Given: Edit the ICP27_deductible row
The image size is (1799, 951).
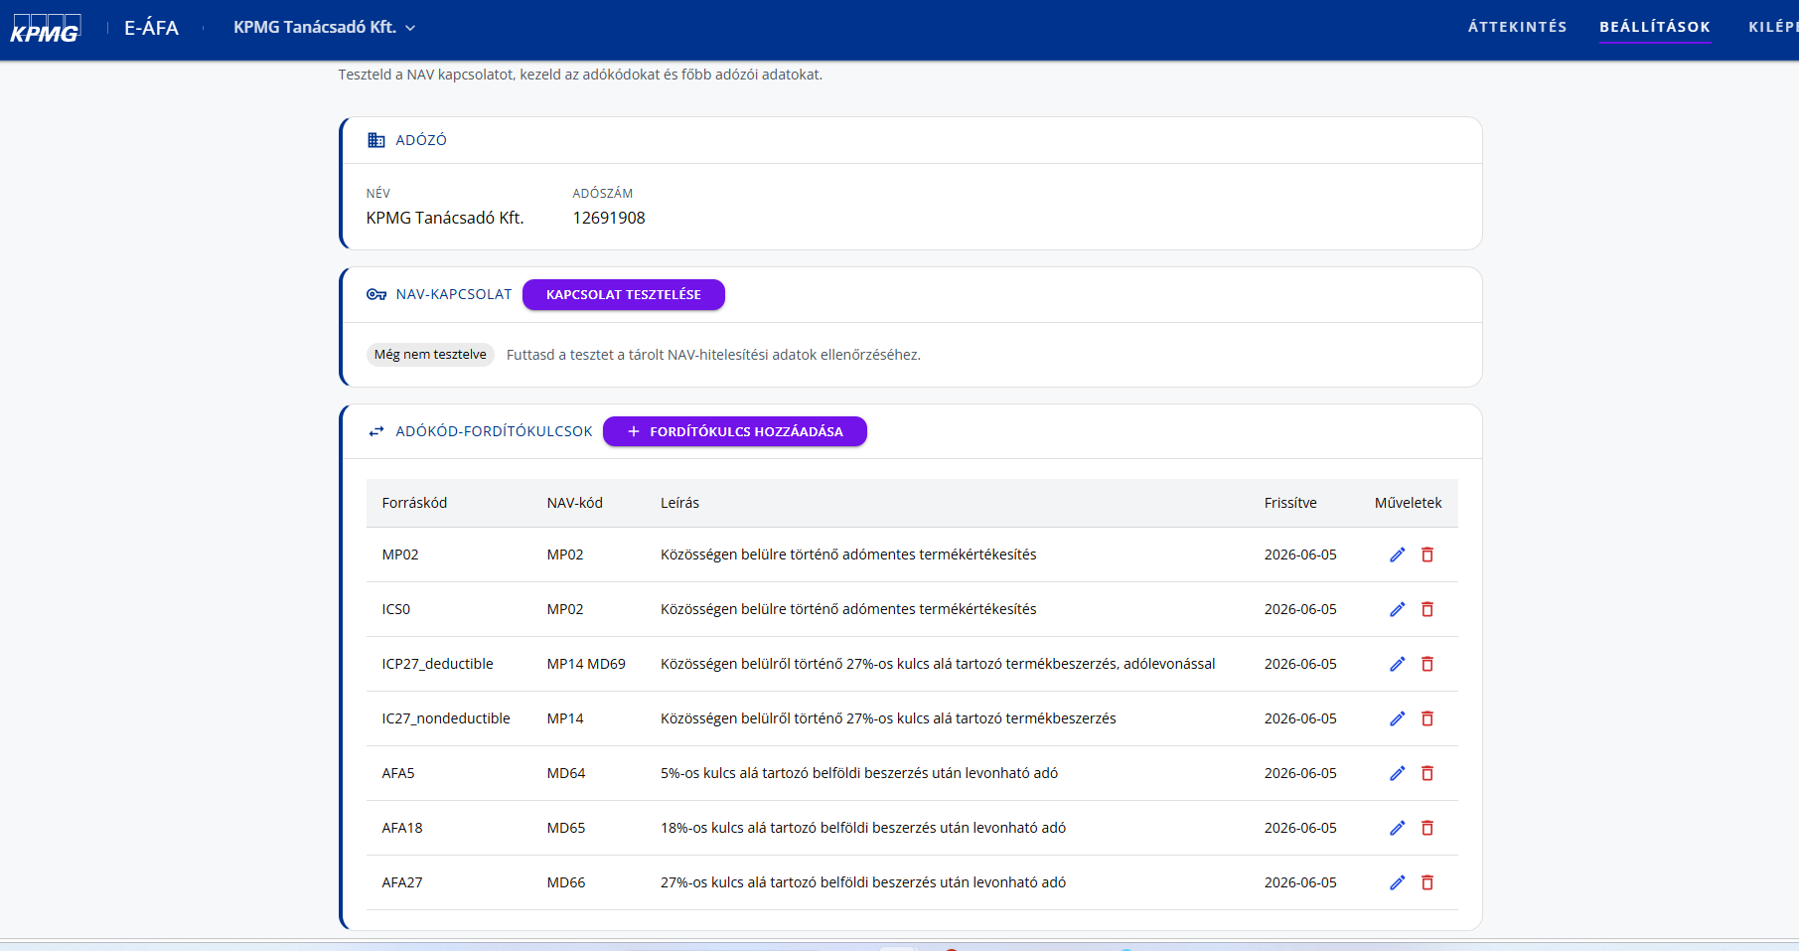Looking at the screenshot, I should pos(1397,664).
